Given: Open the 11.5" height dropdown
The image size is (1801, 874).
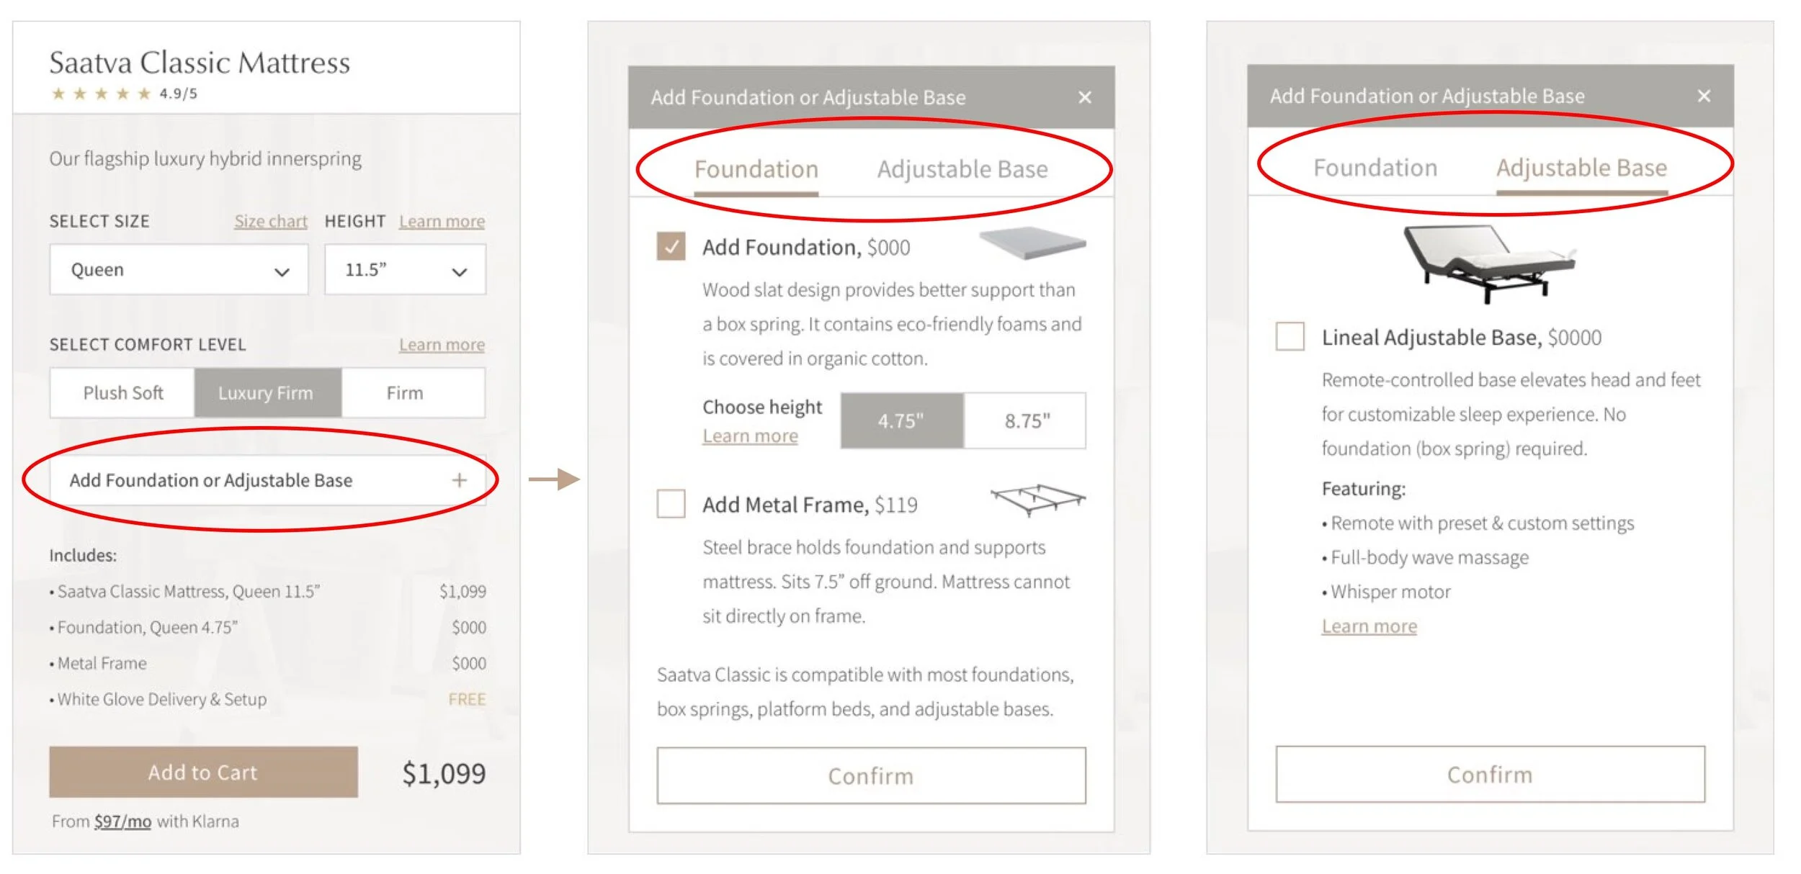Looking at the screenshot, I should coord(405,270).
